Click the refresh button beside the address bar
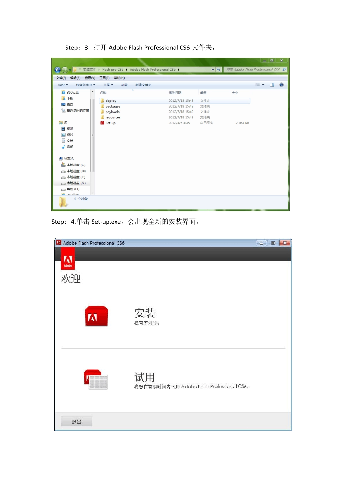Screen dimensions: 341x482 click(x=219, y=70)
